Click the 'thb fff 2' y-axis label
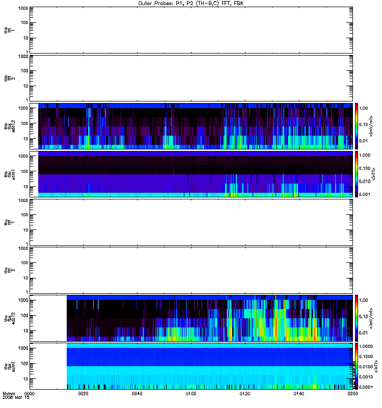The width and height of the screenshot is (382, 408). click(9, 79)
